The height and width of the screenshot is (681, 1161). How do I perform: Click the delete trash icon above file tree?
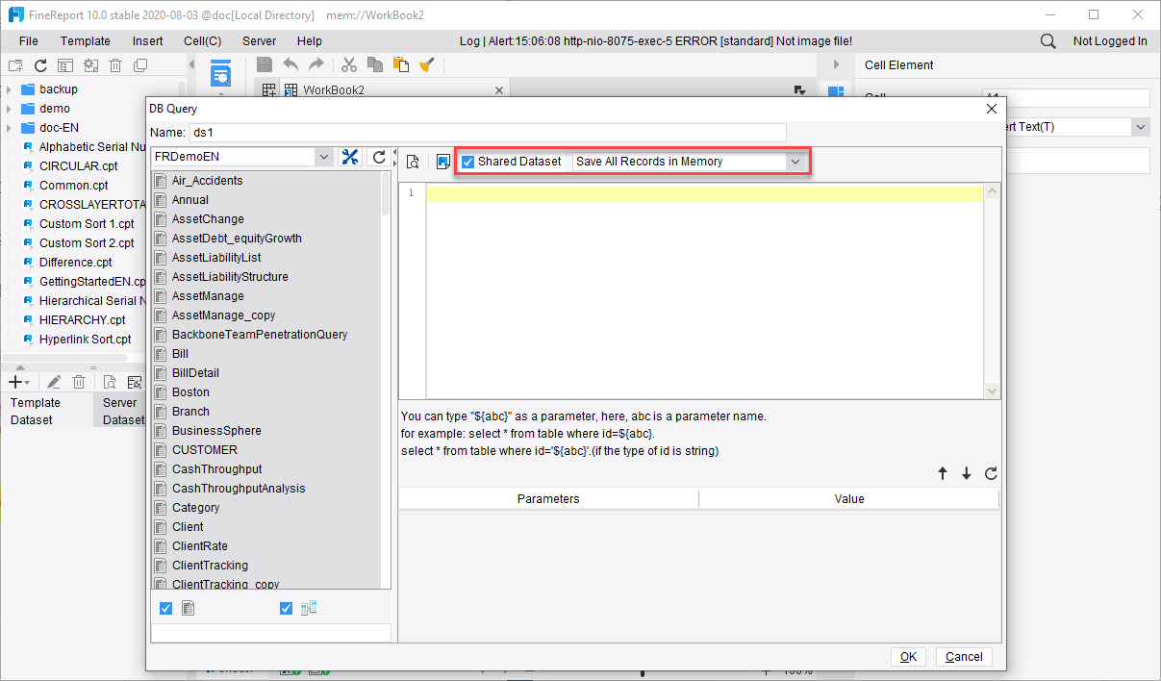115,65
